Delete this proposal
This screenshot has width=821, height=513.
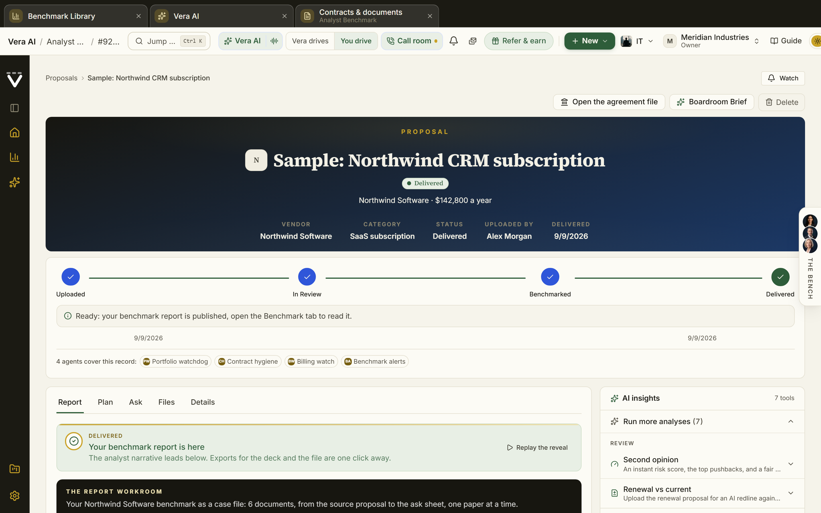[782, 102]
